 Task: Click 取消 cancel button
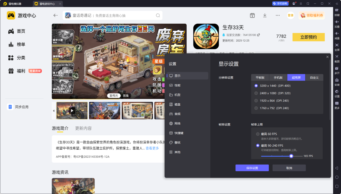(289, 168)
